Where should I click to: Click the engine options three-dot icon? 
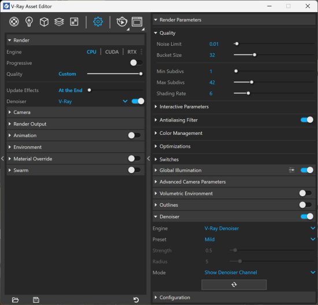click(141, 52)
